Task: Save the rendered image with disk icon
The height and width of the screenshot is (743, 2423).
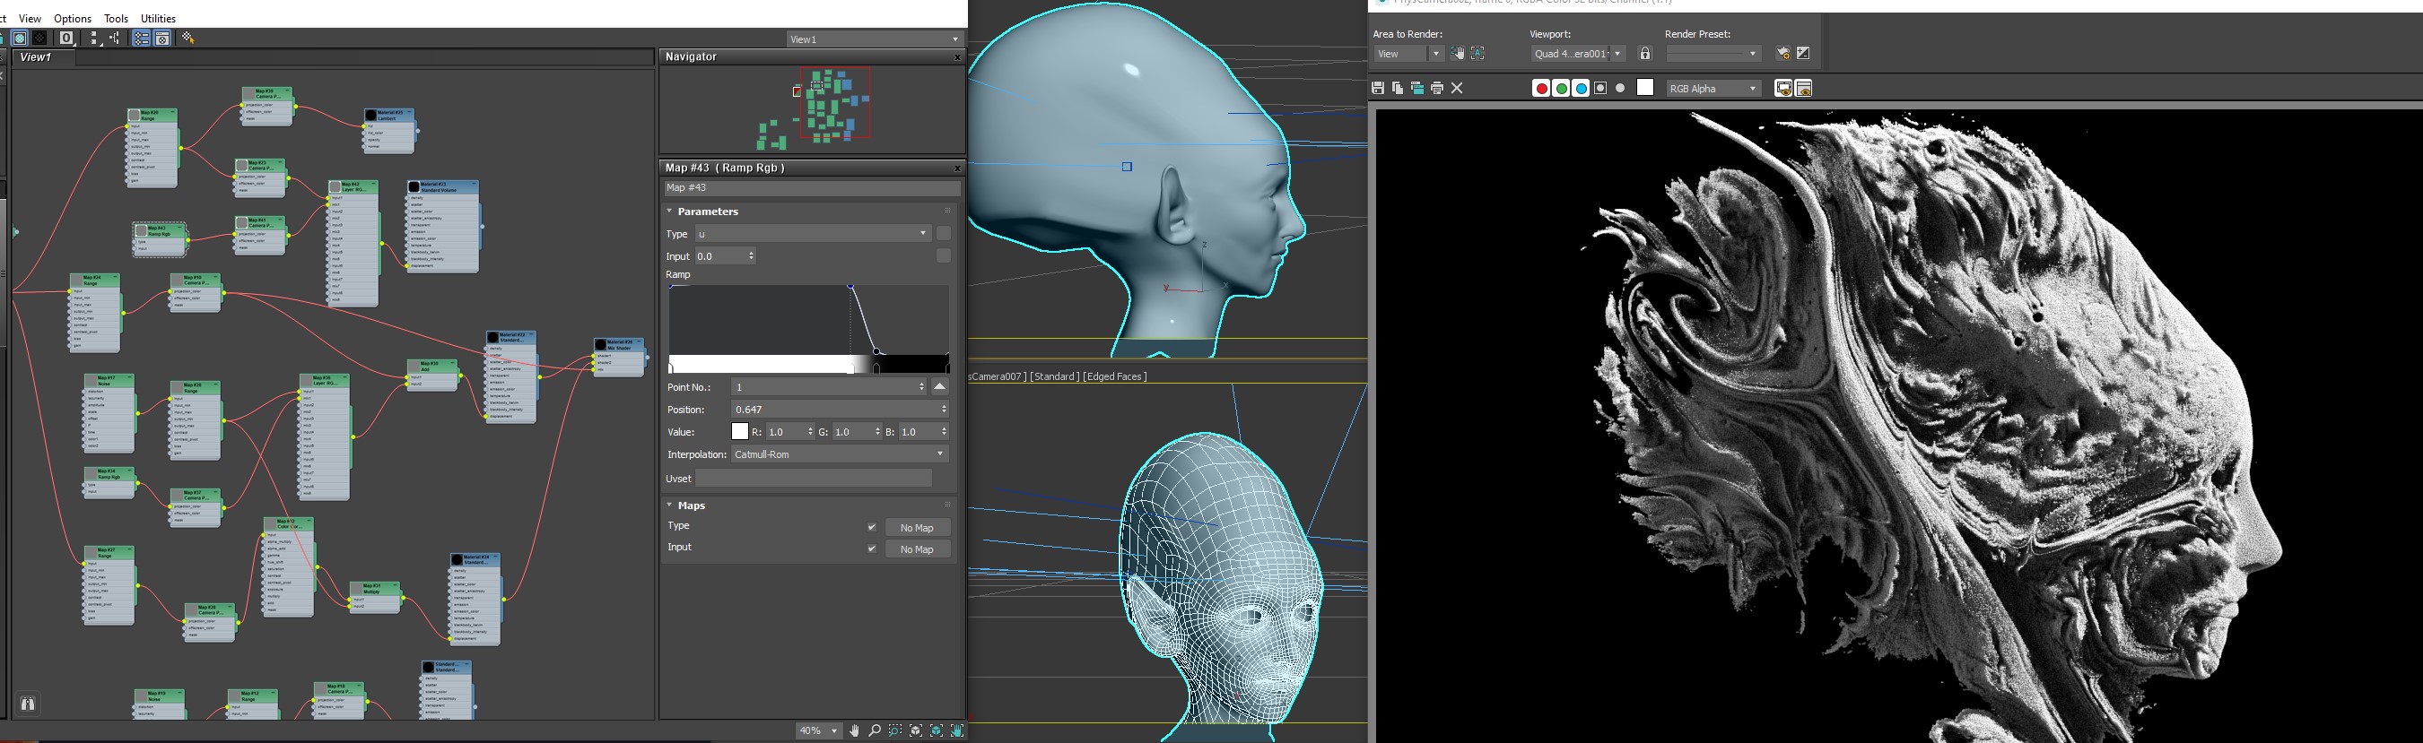Action: tap(1377, 89)
